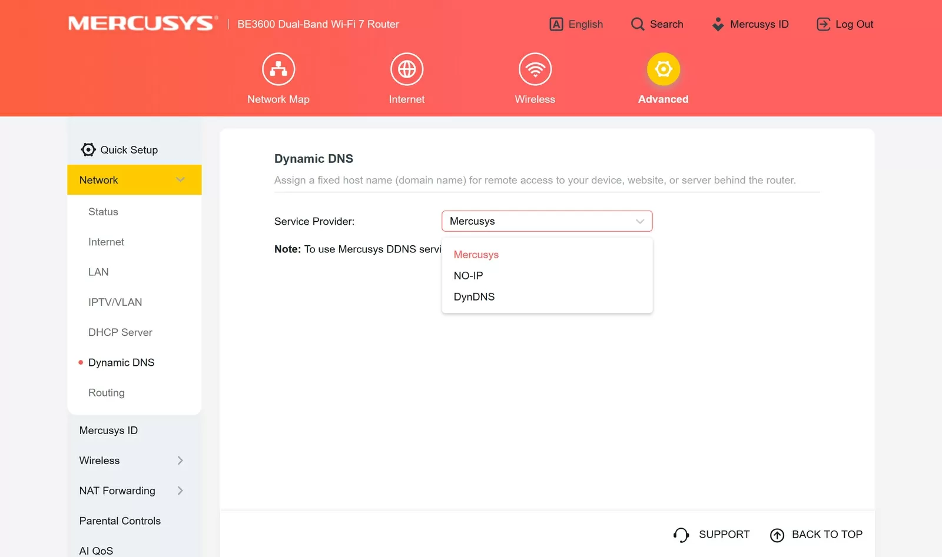Viewport: 942px width, 557px height.
Task: Click the Quick Setup label
Action: pos(129,150)
